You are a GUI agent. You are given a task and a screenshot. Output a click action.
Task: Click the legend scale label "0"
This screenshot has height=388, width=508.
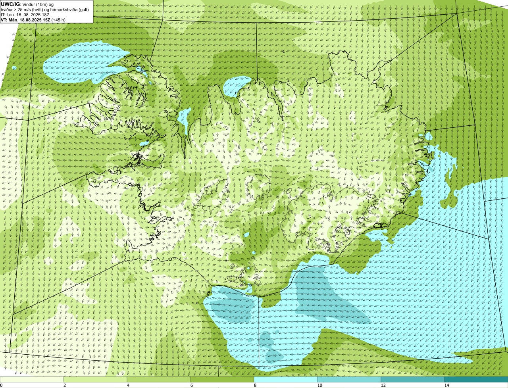click(x=2, y=385)
